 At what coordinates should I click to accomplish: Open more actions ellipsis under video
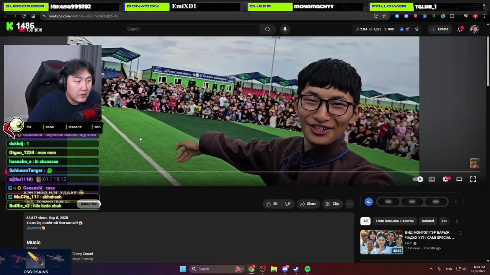click(350, 204)
